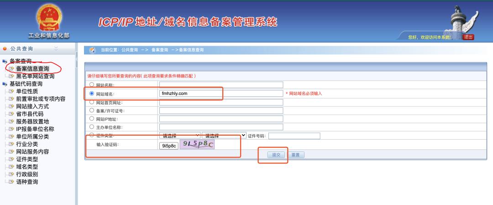Click the 提交 submit button
Viewport: 493px width, 205px height.
276,155
